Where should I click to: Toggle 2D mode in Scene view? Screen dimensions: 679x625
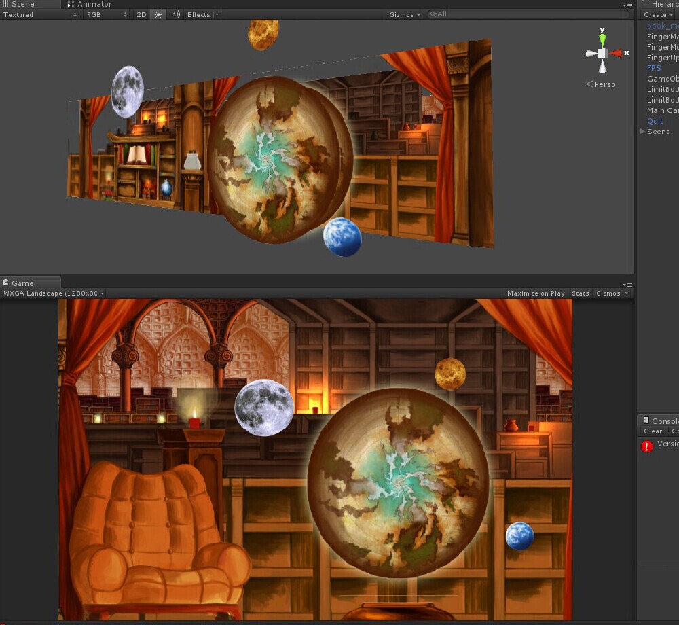click(141, 15)
